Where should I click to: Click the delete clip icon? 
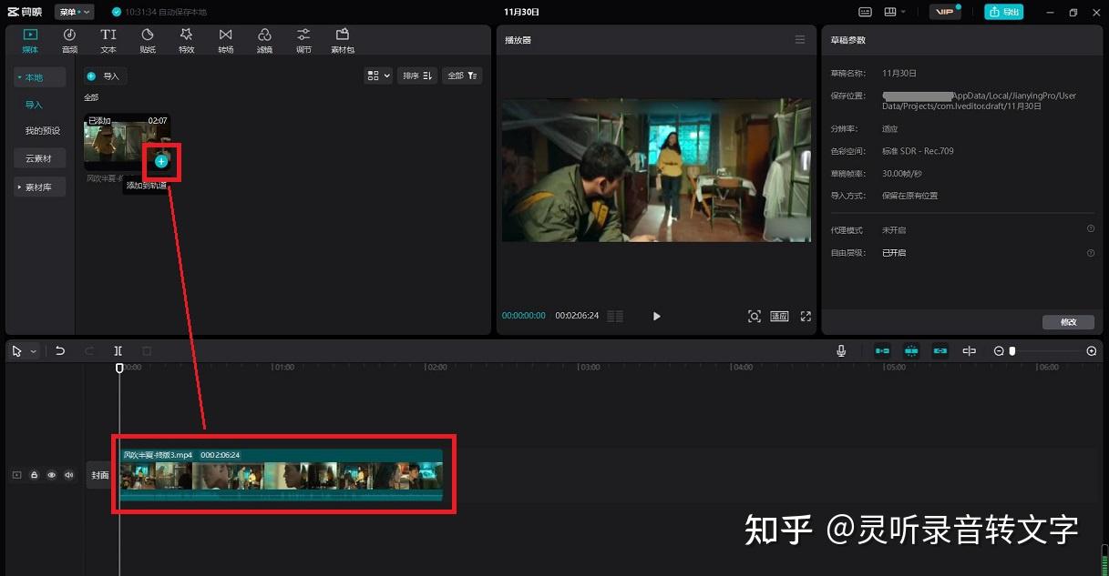(x=147, y=351)
